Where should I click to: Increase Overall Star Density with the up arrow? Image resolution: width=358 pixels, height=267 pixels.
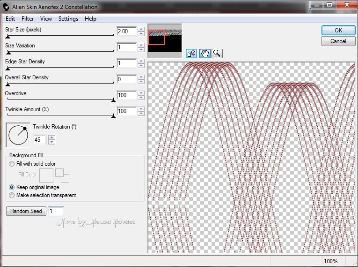[x=141, y=77]
